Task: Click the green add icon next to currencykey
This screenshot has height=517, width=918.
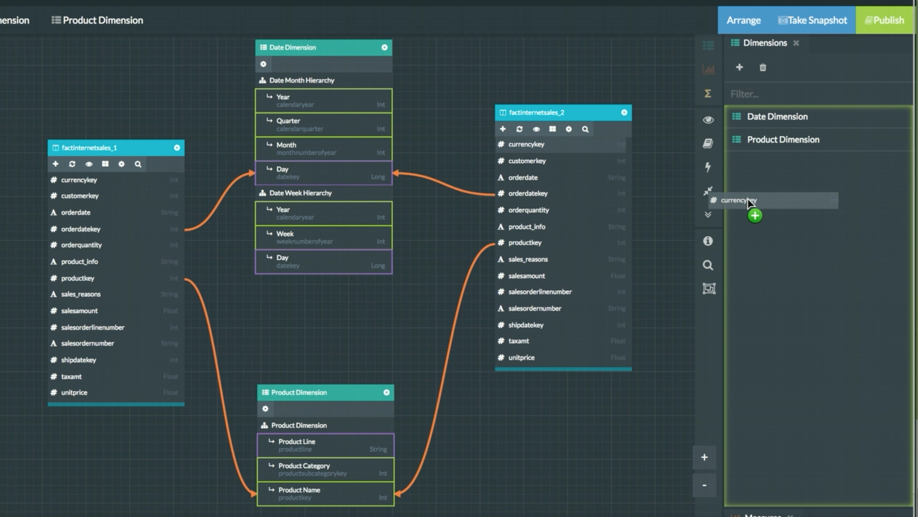Action: [754, 215]
